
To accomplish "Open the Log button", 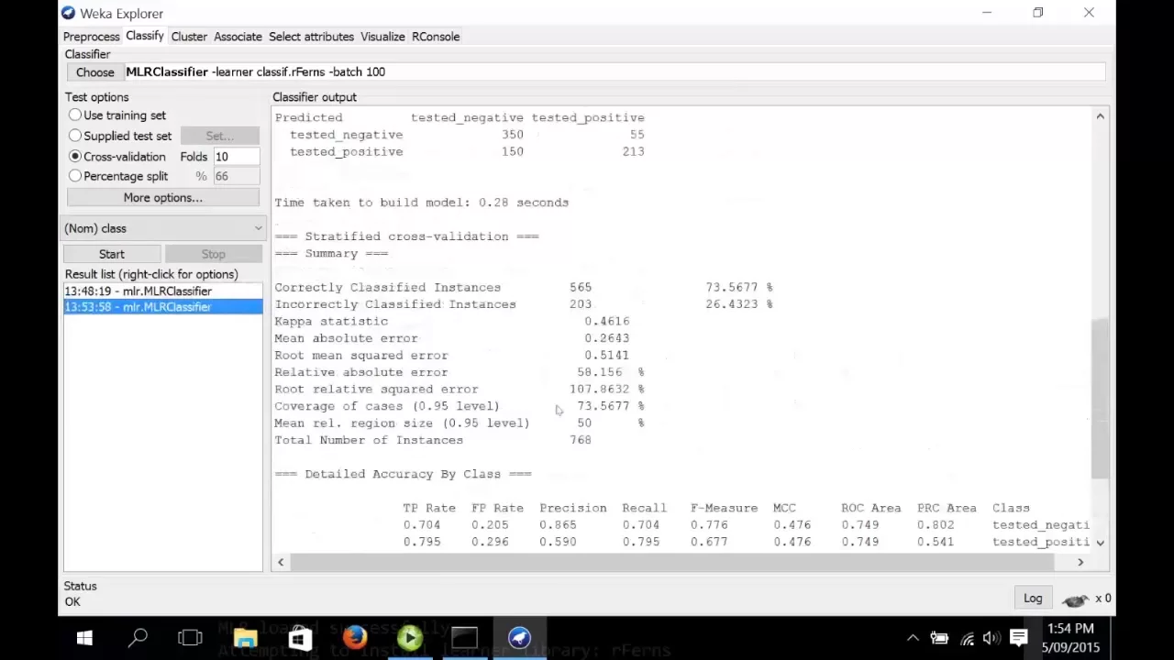I will click(x=1033, y=599).
